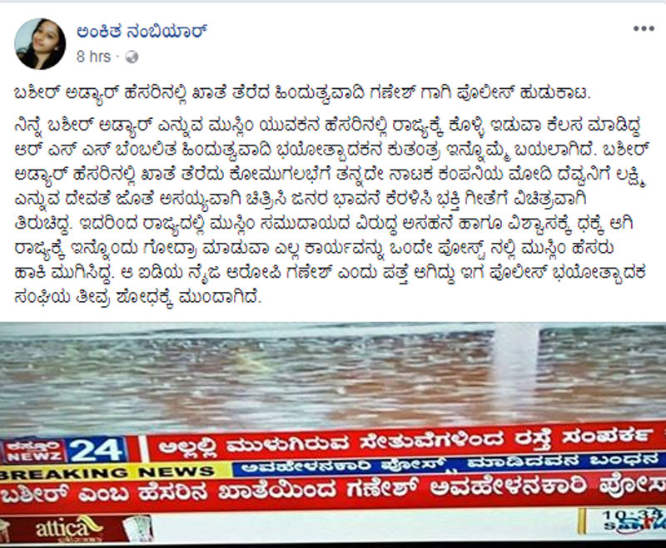Image resolution: width=666 pixels, height=548 pixels.
Task: Click the globe public privacy icon
Action: tap(132, 57)
